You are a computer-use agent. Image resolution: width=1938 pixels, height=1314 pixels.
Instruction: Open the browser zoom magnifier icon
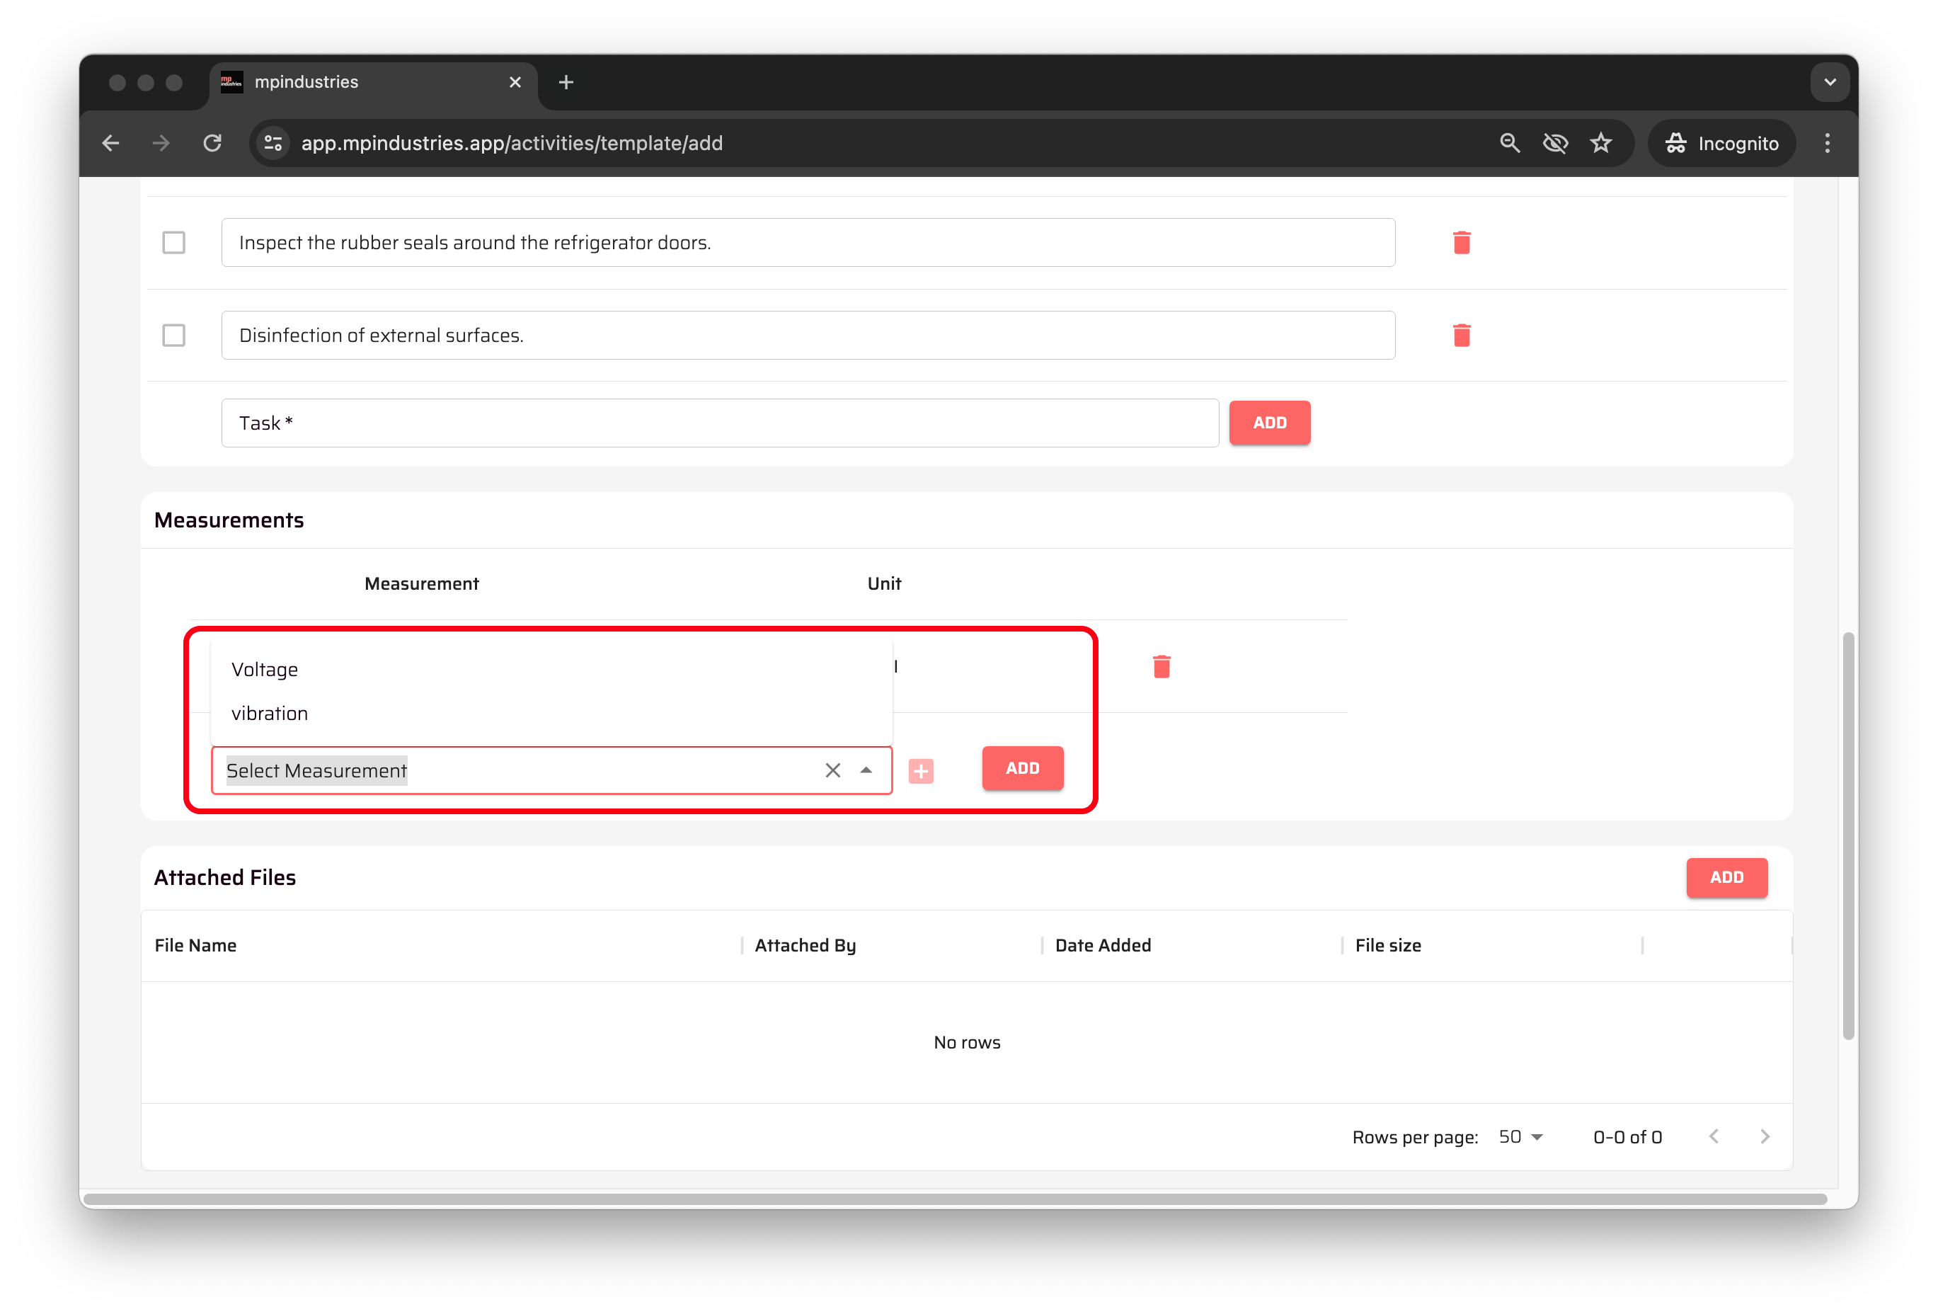(1508, 144)
